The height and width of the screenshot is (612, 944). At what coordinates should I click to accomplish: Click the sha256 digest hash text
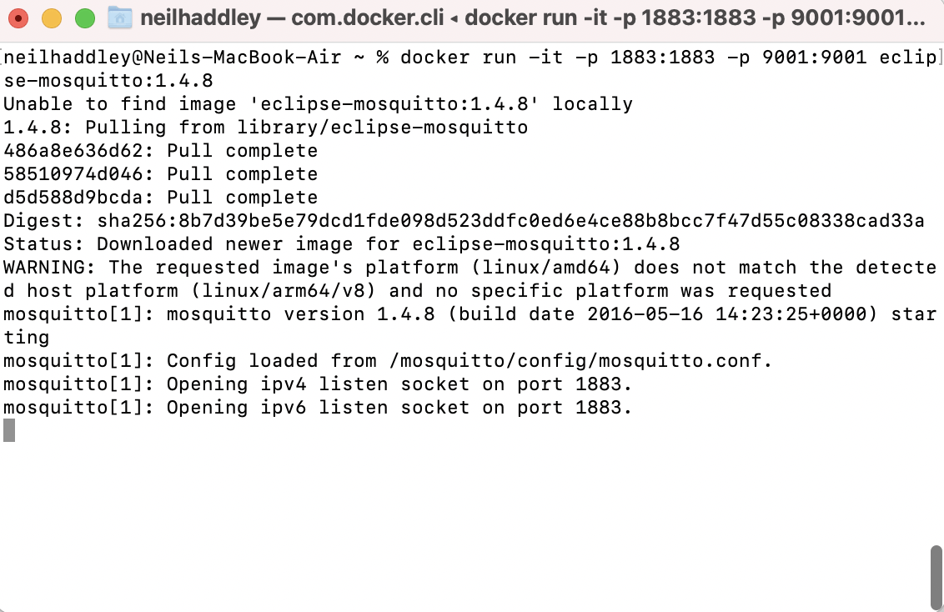[x=510, y=221]
